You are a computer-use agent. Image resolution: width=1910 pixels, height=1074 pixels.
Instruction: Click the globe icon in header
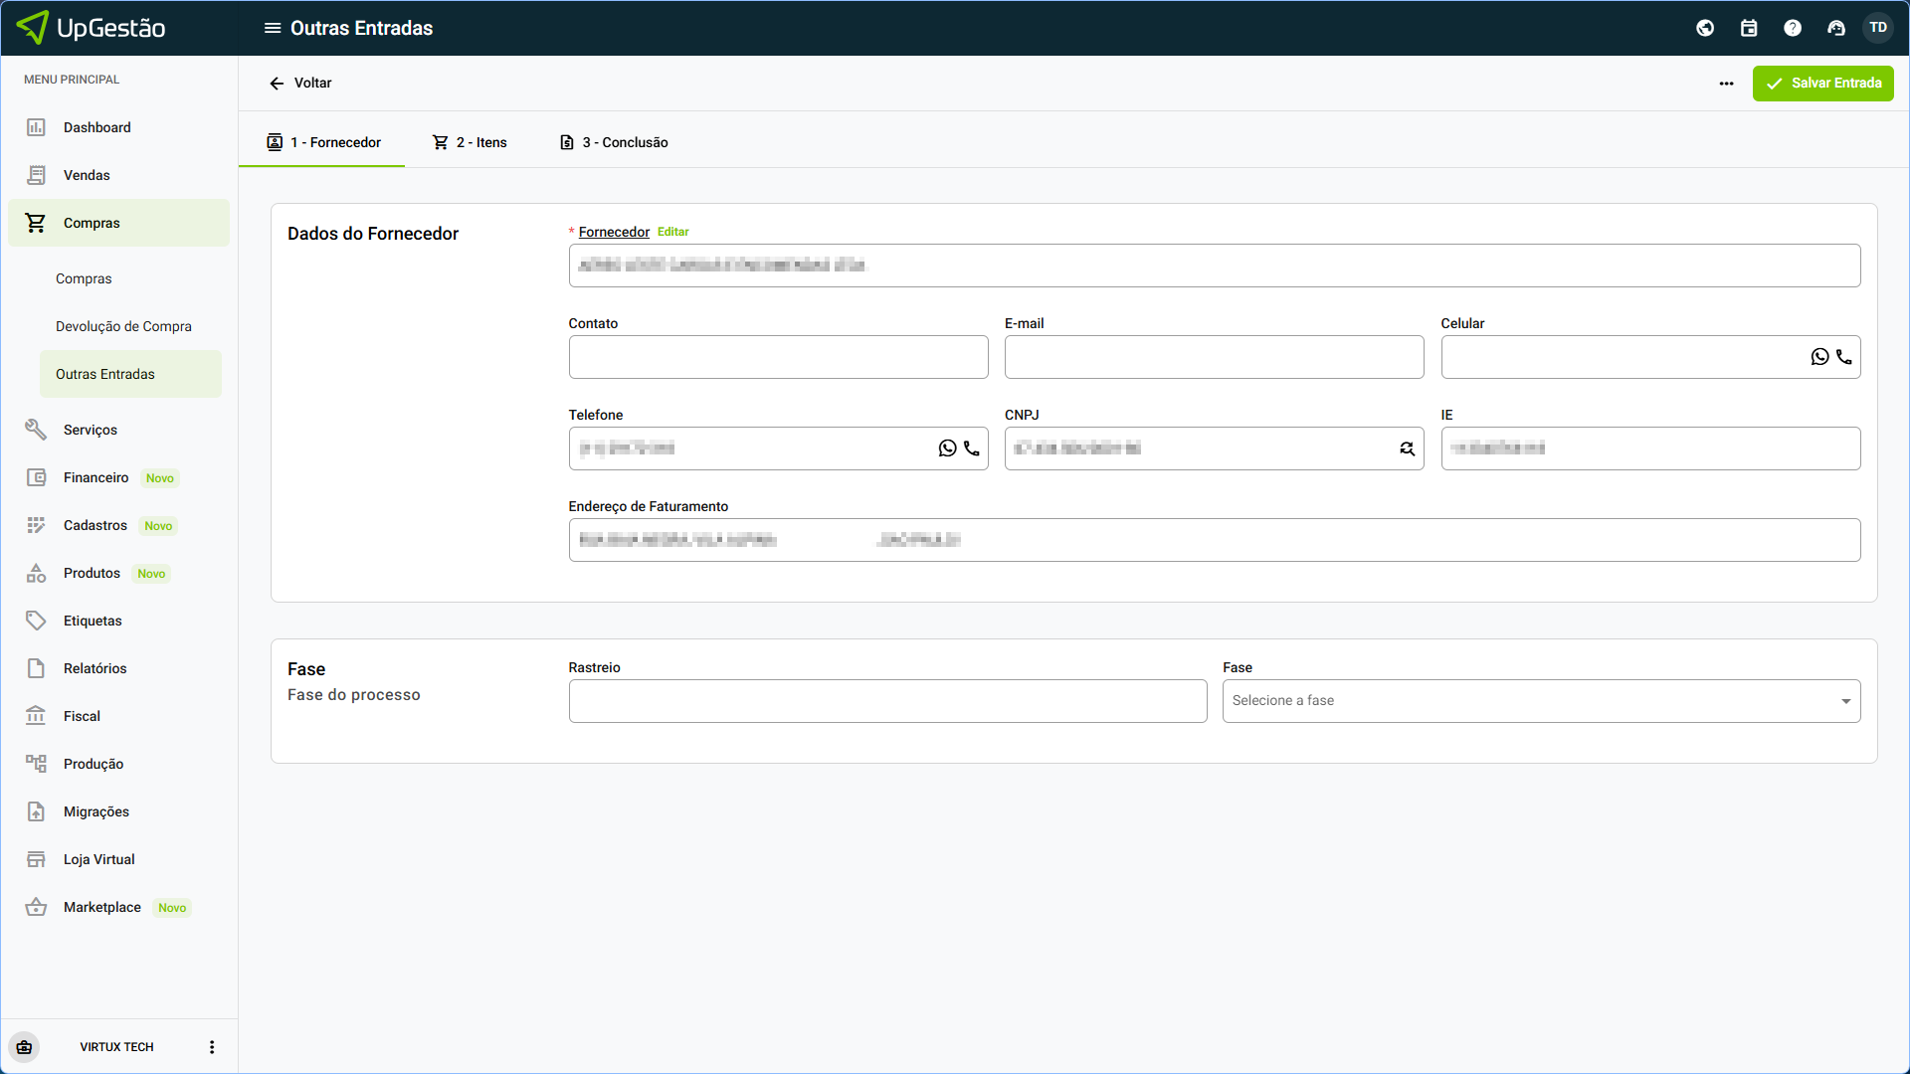pyautogui.click(x=1705, y=28)
